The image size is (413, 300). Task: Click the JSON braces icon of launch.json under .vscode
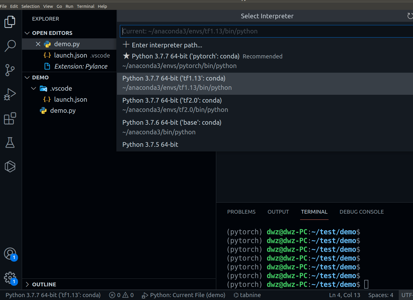coord(47,99)
